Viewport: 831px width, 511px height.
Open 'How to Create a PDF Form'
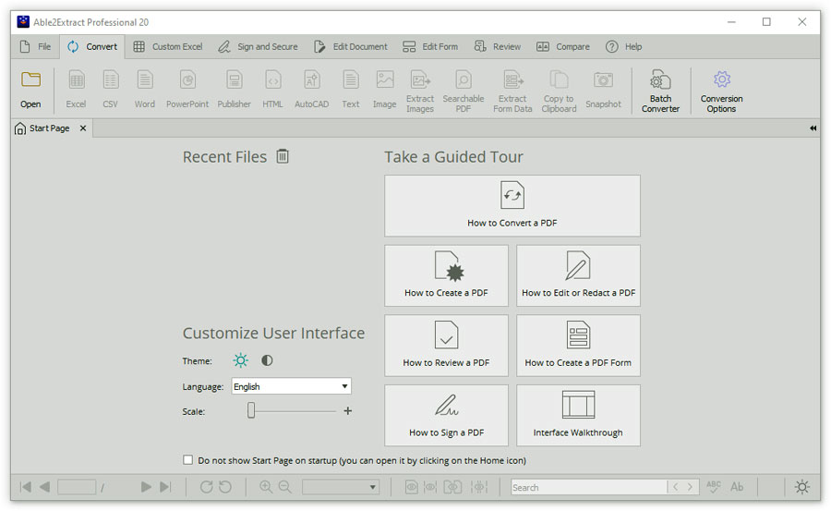click(x=578, y=346)
